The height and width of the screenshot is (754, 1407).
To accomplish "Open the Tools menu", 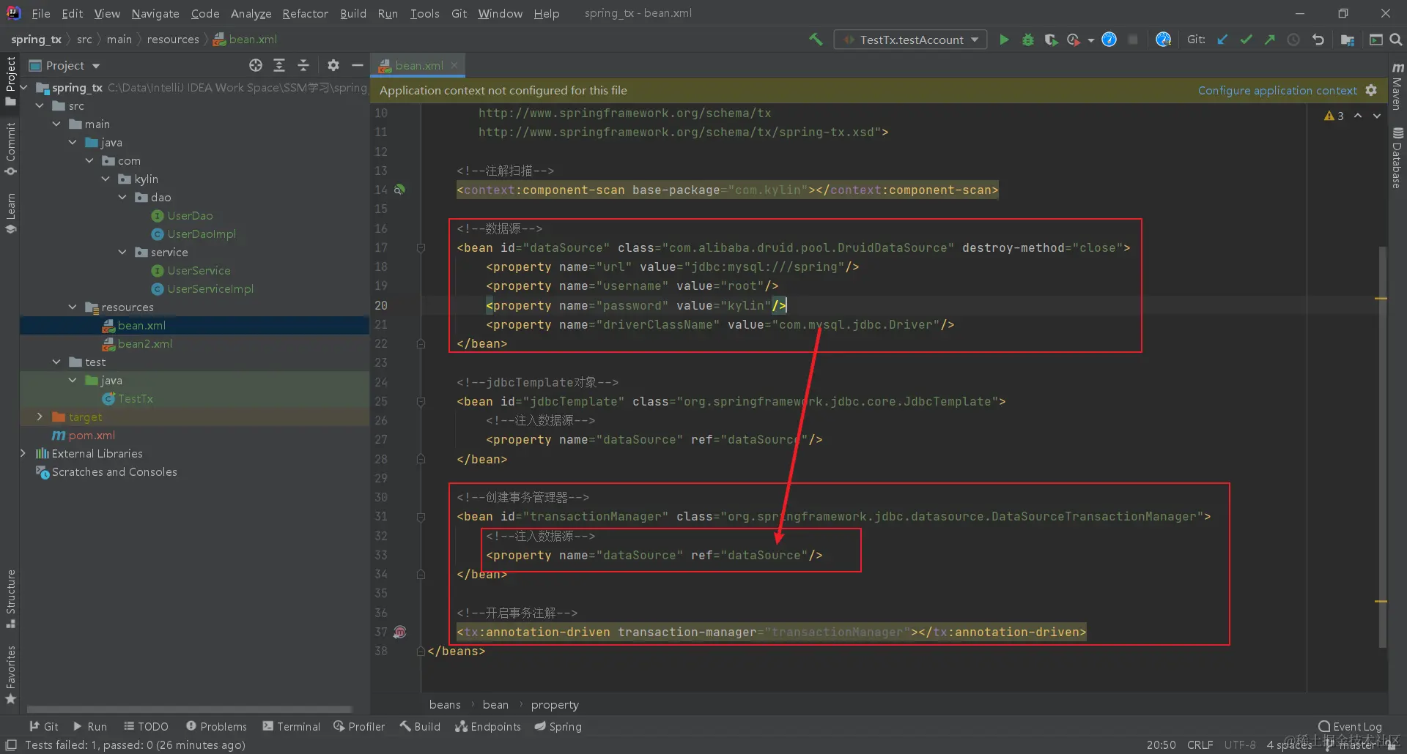I will pyautogui.click(x=425, y=13).
